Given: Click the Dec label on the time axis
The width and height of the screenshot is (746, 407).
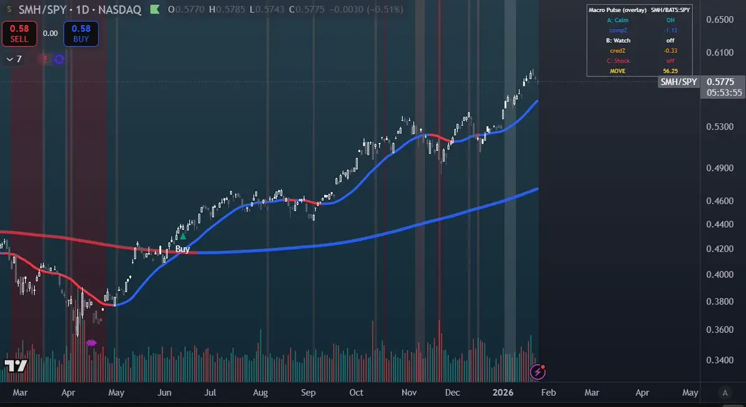Looking at the screenshot, I should (452, 393).
